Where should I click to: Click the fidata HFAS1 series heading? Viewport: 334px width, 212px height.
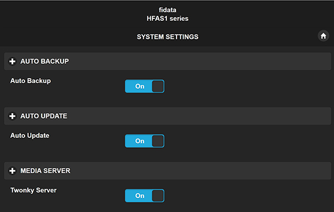(x=168, y=15)
